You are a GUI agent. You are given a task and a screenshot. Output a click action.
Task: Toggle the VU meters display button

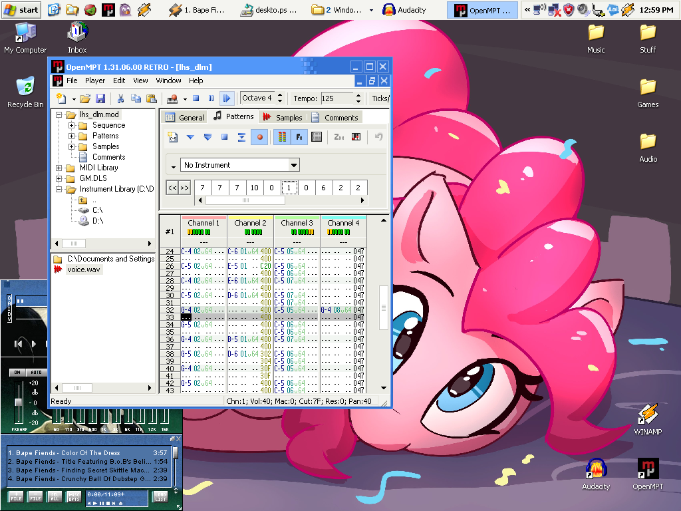282,137
